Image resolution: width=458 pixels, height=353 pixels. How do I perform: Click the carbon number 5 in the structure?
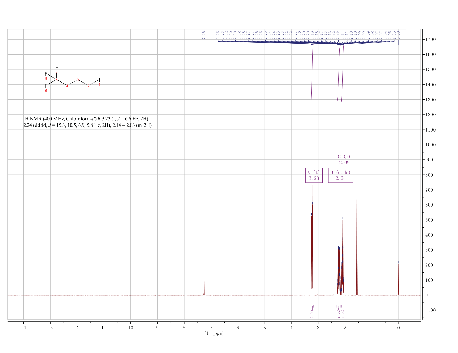(x=57, y=80)
